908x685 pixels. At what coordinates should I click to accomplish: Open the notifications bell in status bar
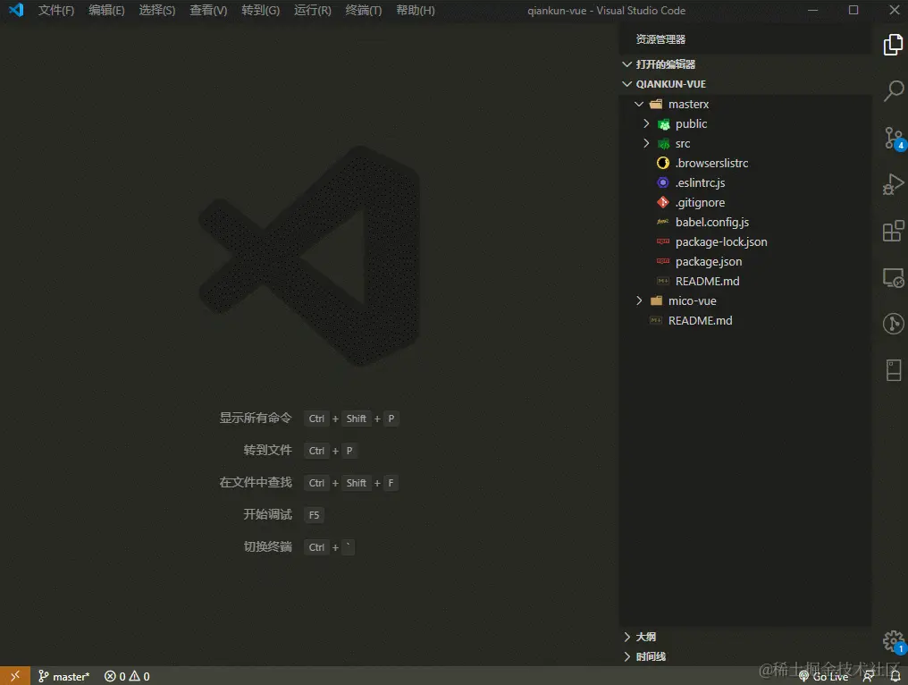tap(895, 676)
